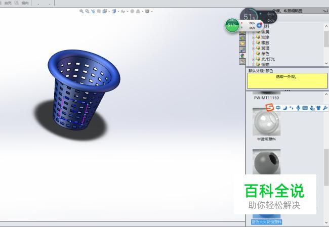
Task: Click the three-dot panel splitter handle
Action: (287, 91)
